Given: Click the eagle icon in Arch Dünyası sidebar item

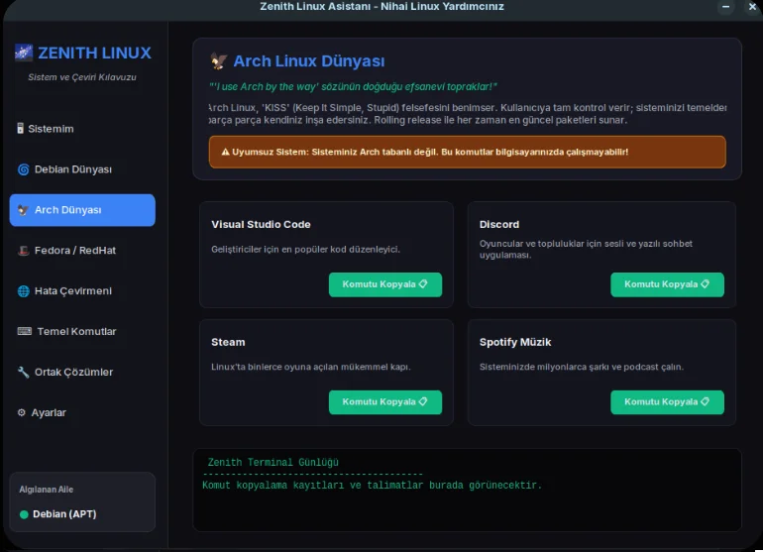Looking at the screenshot, I should (23, 210).
